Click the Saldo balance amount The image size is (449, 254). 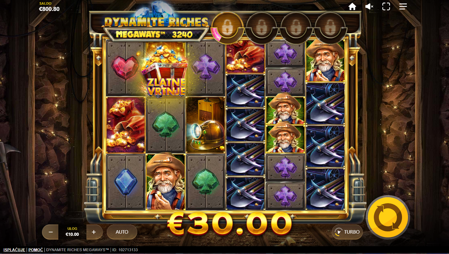pyautogui.click(x=49, y=9)
